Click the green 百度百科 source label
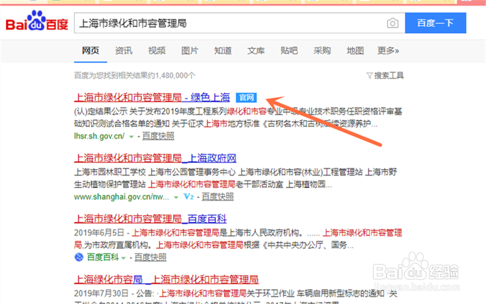 [x=103, y=257]
